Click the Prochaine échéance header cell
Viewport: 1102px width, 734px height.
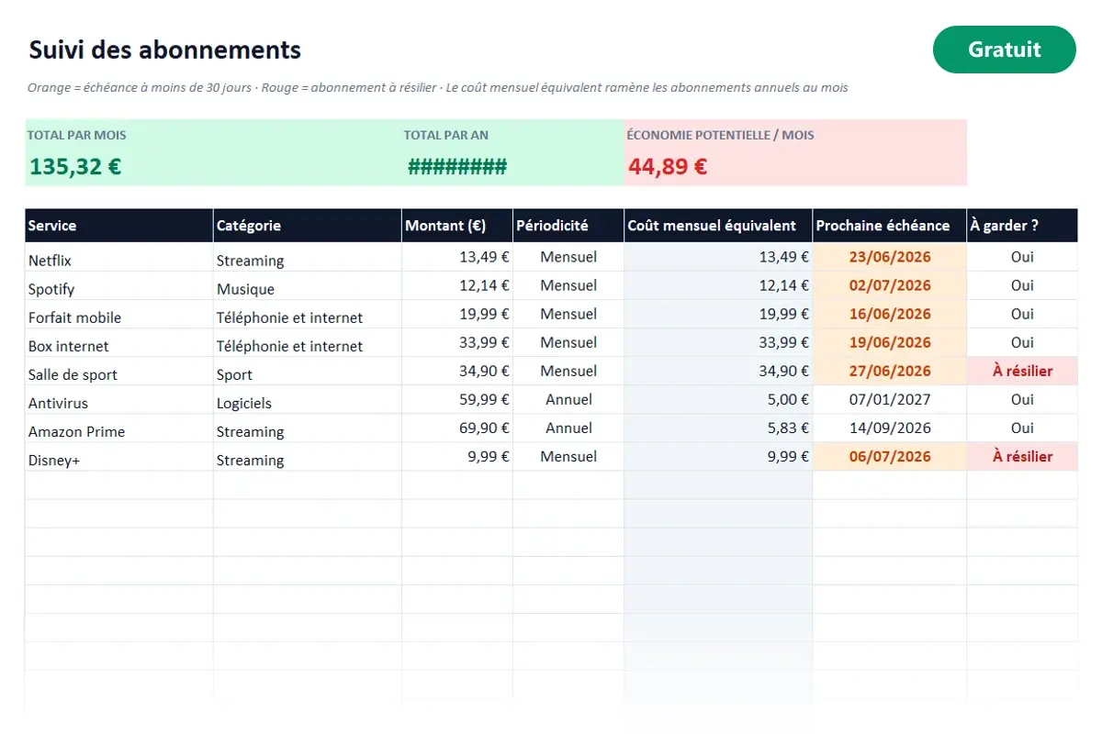[x=890, y=226]
